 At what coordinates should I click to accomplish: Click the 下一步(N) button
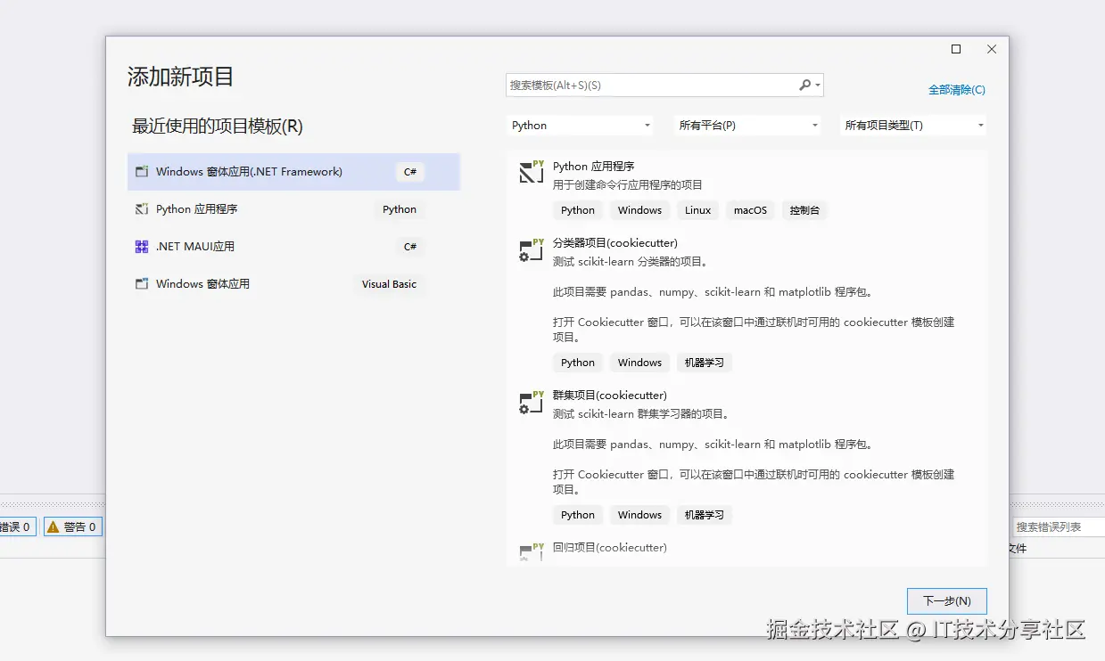point(946,600)
